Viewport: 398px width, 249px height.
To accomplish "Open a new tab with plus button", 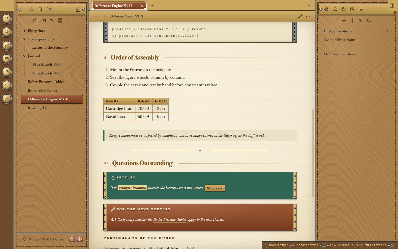I will pyautogui.click(x=152, y=6).
